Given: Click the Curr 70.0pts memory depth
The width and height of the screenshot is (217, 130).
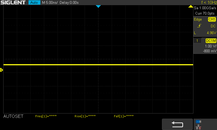Looking at the screenshot, I should point(205,13).
